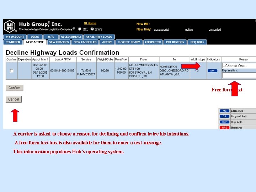Select the IML radio button

80,29
